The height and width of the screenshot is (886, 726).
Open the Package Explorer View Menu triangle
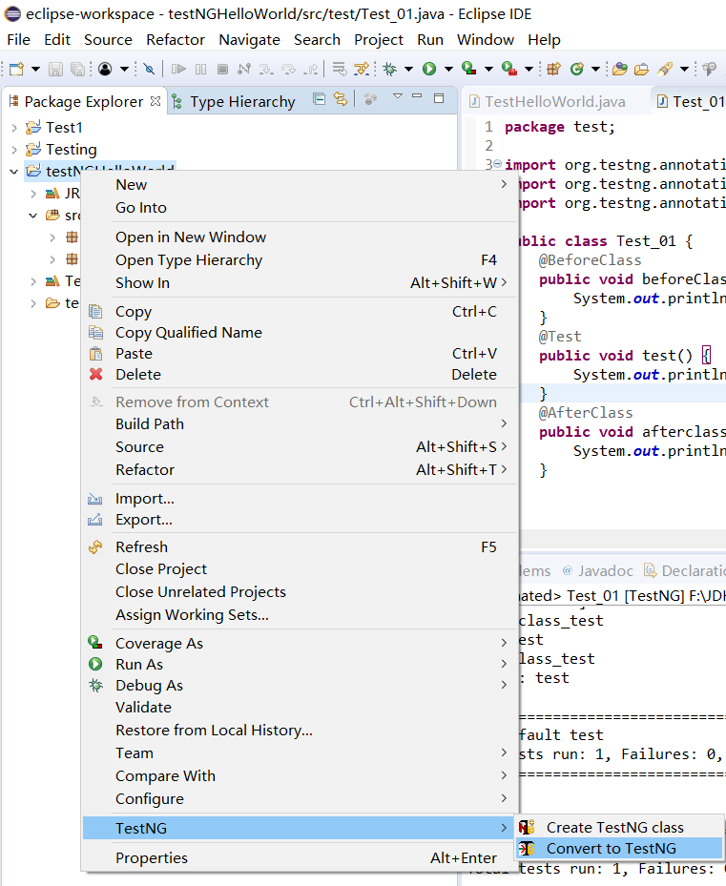[398, 96]
